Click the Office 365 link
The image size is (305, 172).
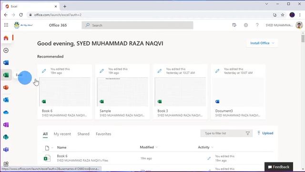coord(58,25)
